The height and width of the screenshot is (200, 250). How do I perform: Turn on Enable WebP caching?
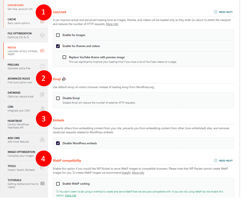tap(58, 184)
